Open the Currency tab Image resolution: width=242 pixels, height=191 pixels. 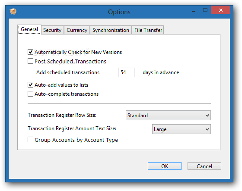[x=77, y=30]
